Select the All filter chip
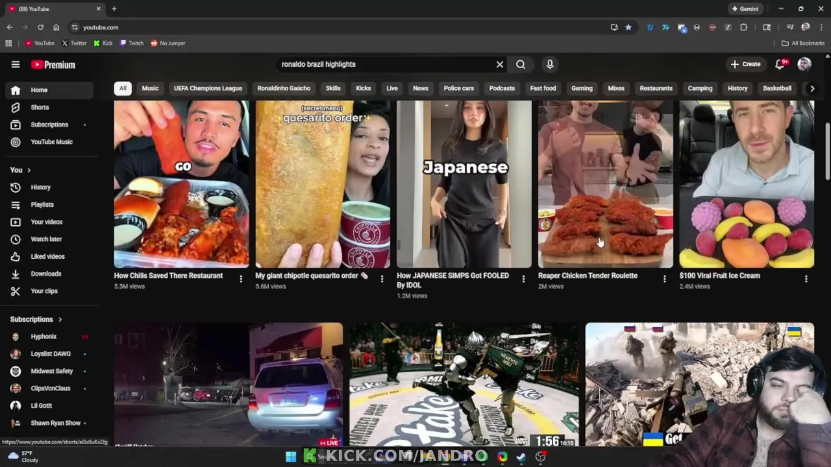Screen dimensions: 831x467 (123, 88)
